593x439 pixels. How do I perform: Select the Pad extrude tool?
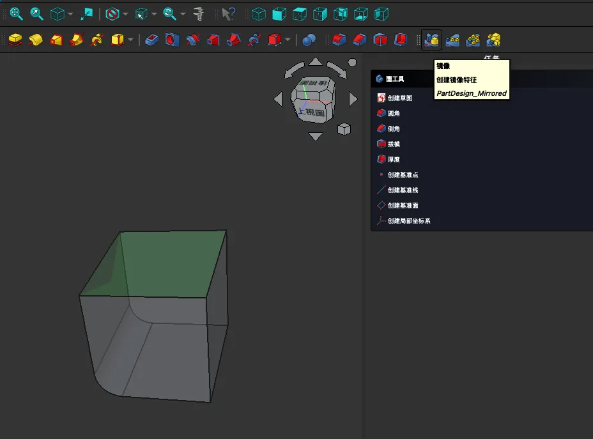(x=16, y=40)
